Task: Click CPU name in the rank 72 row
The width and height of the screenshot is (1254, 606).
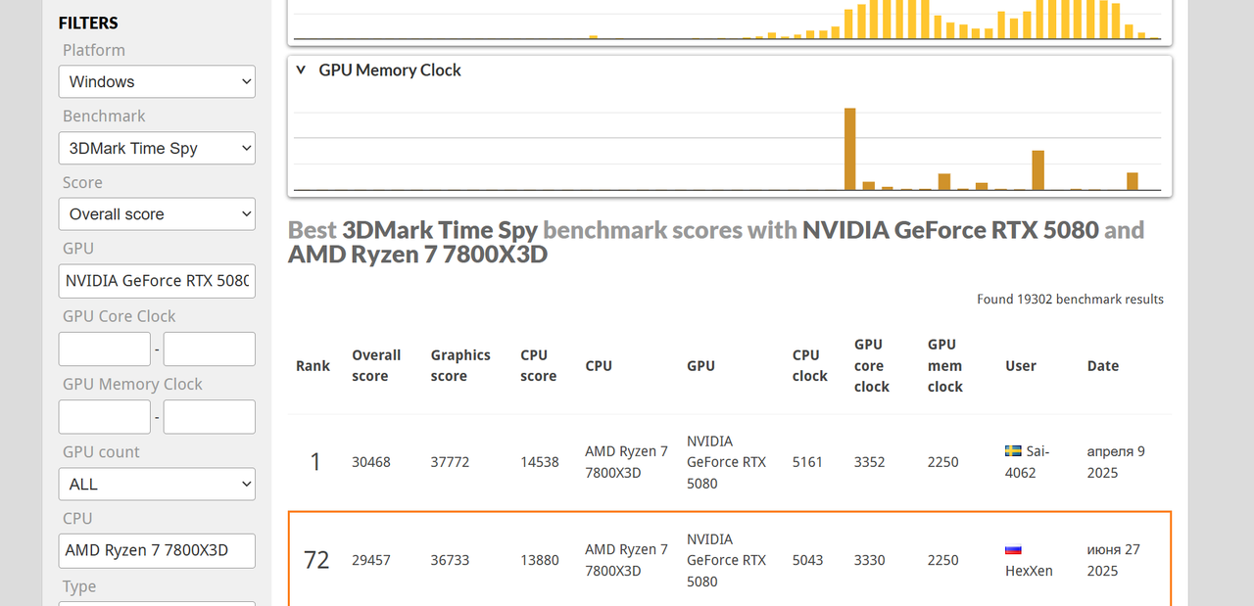Action: pyautogui.click(x=626, y=560)
